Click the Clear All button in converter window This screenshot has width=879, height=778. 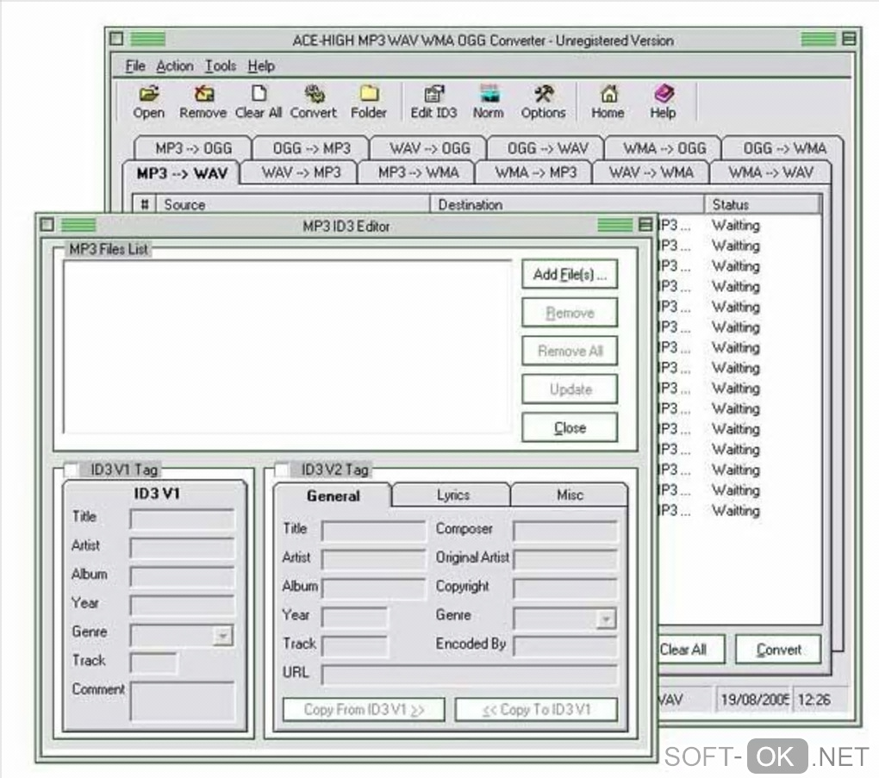[x=690, y=650]
